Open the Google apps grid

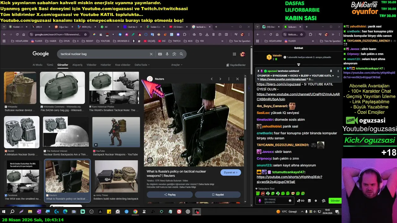pos(234,54)
